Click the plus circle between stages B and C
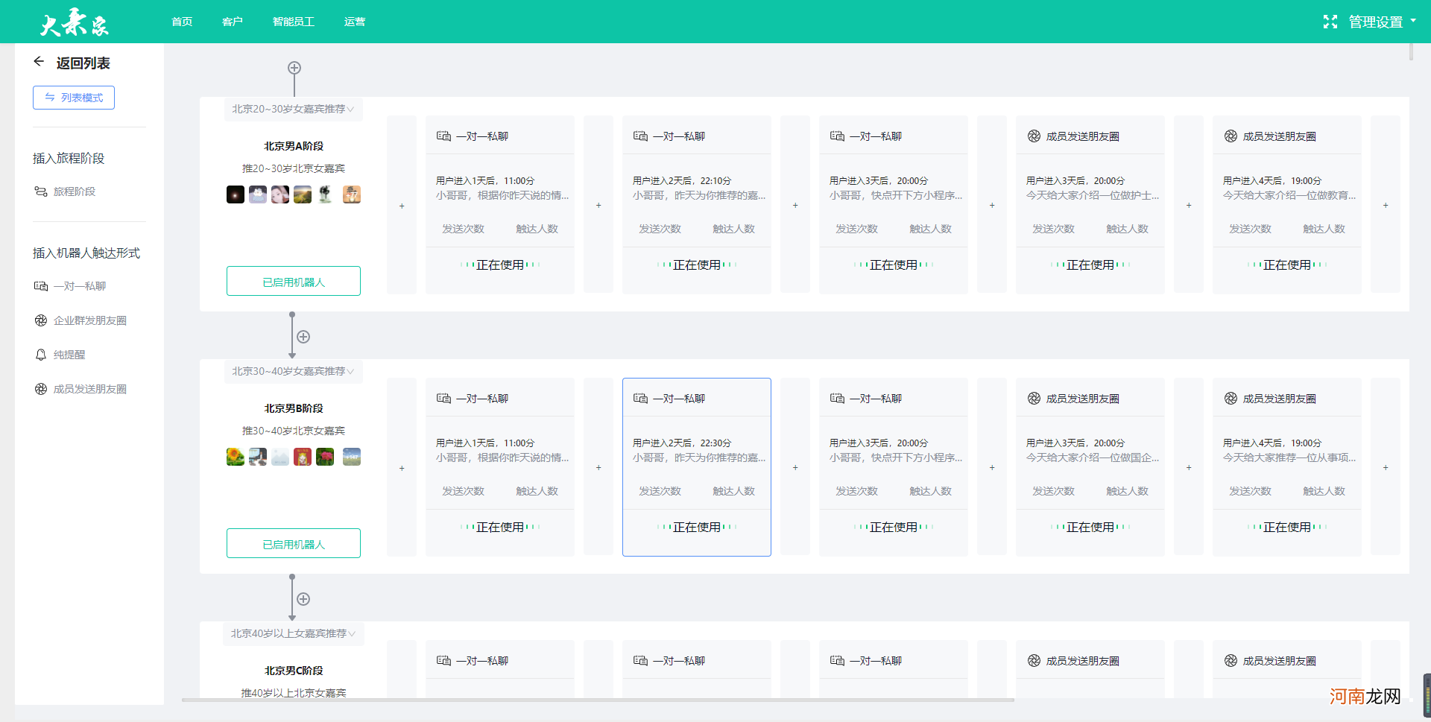Image resolution: width=1431 pixels, height=722 pixels. coord(303,599)
